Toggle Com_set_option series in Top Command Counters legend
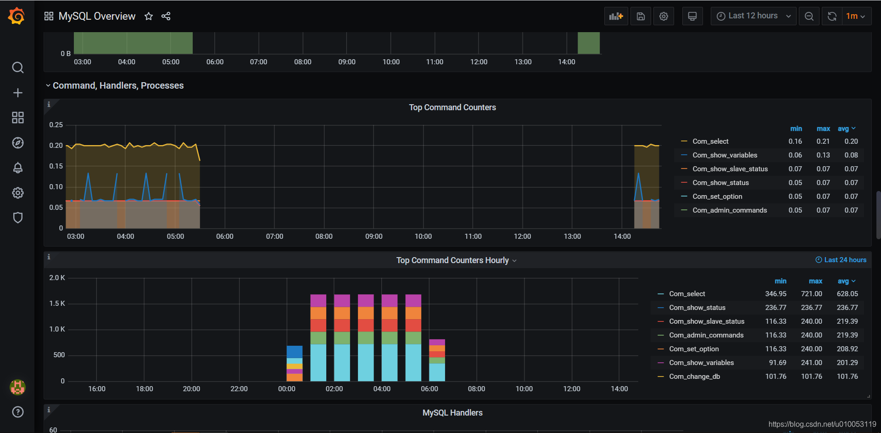 point(717,197)
